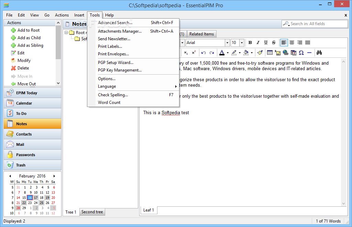Image resolution: width=352 pixels, height=227 pixels.
Task: Open the Insert menu
Action: pyautogui.click(x=79, y=15)
